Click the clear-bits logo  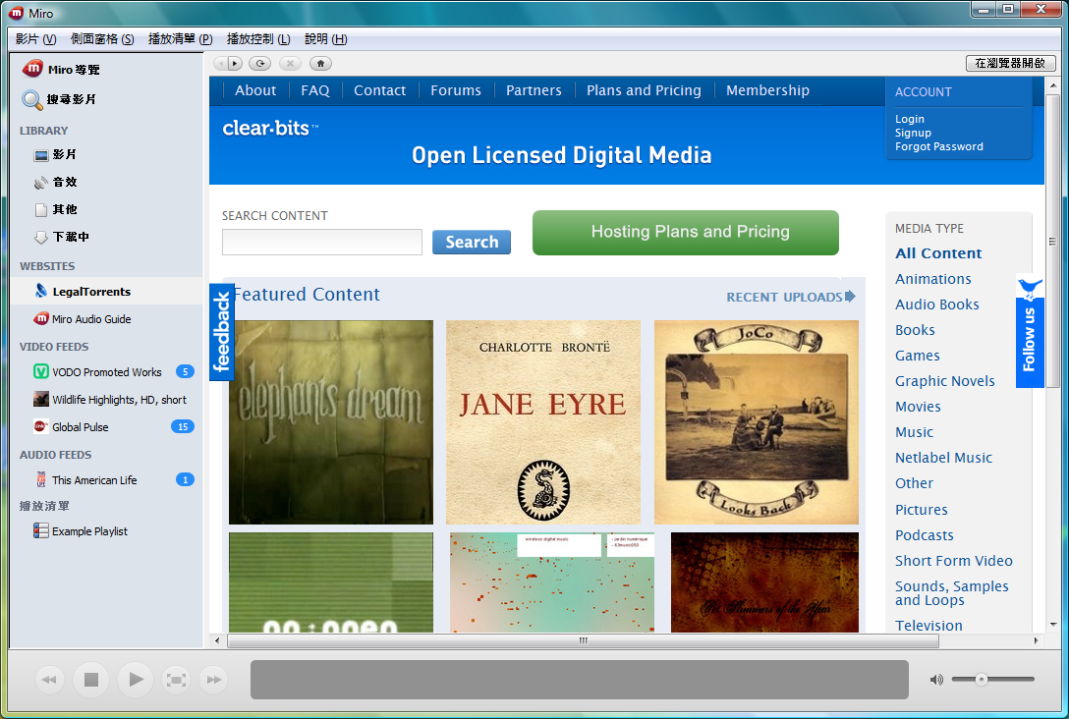pyautogui.click(x=270, y=128)
